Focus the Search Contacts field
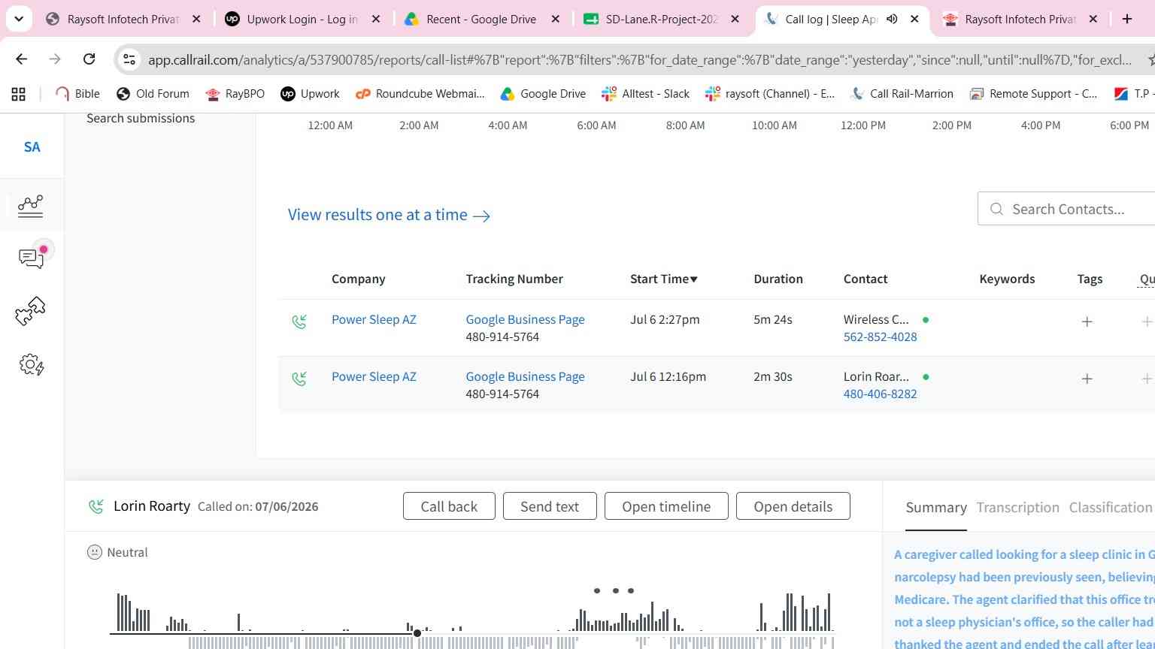Image resolution: width=1155 pixels, height=649 pixels. (1066, 209)
